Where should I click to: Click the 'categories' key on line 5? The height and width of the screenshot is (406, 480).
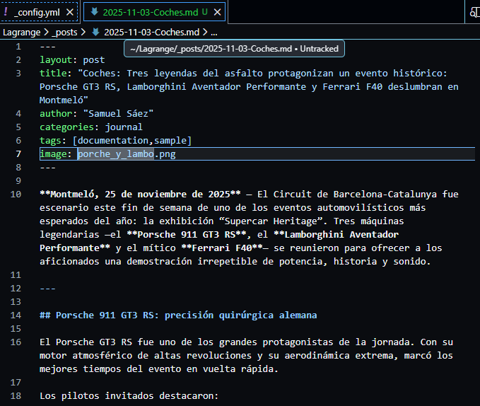[x=66, y=127]
